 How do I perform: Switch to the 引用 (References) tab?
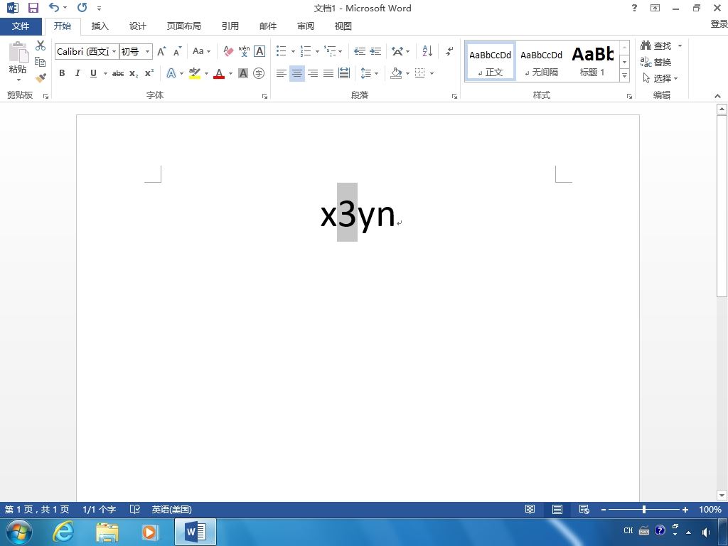[x=230, y=26]
